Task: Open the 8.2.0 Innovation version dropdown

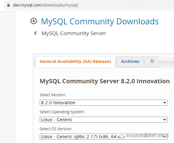Action: tap(103, 103)
